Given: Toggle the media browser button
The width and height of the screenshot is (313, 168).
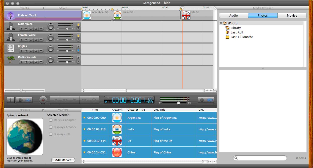Looking at the screenshot, I should [x=210, y=100].
